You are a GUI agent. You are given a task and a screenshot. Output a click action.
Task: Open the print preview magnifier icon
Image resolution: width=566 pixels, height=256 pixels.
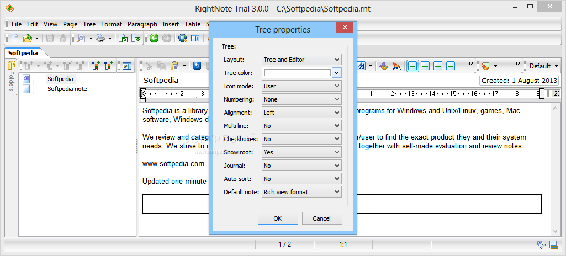coord(82,38)
